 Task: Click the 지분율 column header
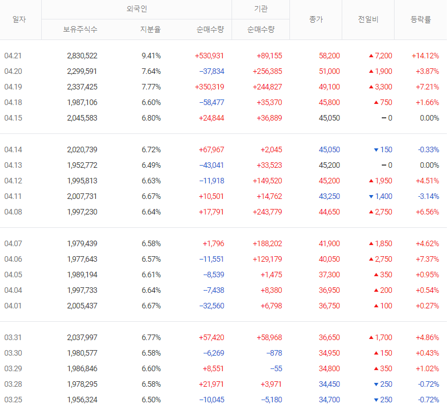[150, 29]
